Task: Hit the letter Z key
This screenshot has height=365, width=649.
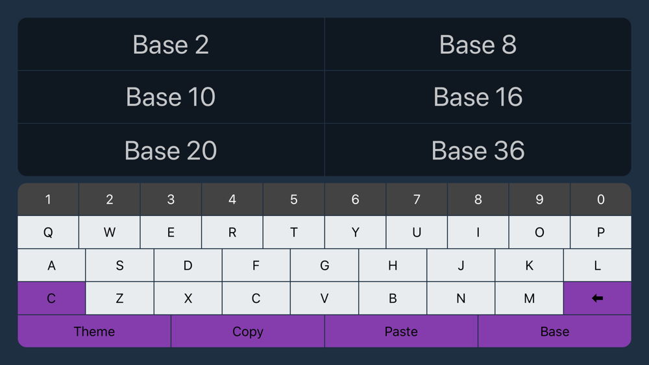Action: click(119, 298)
